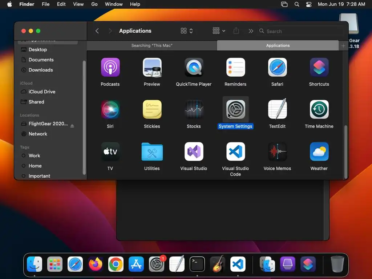
Task: Select the Shared sidebar item
Action: coord(48,102)
